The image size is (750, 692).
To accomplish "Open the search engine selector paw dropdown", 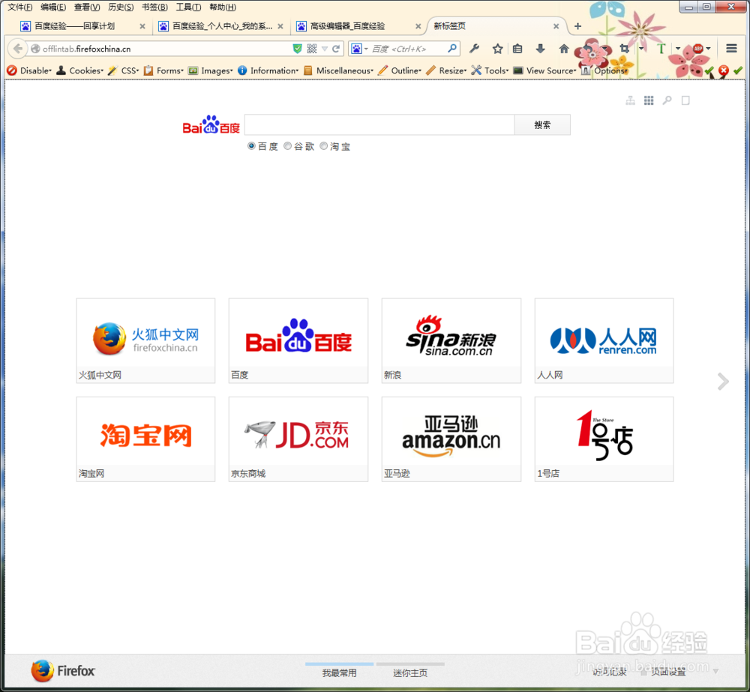I will pyautogui.click(x=360, y=49).
